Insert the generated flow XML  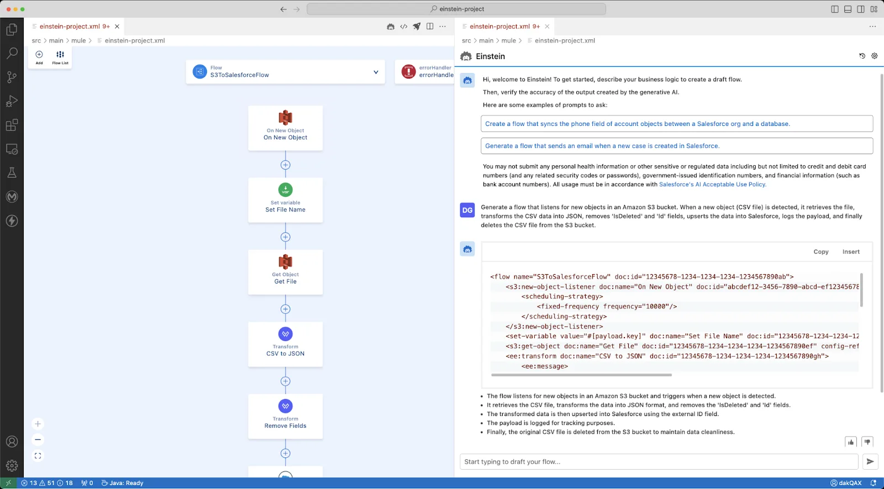point(851,251)
